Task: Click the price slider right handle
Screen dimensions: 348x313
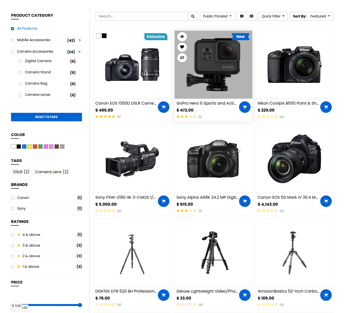Action: 80,305
